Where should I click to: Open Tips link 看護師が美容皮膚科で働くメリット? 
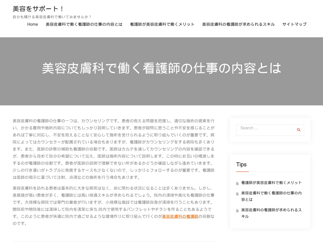(272, 183)
